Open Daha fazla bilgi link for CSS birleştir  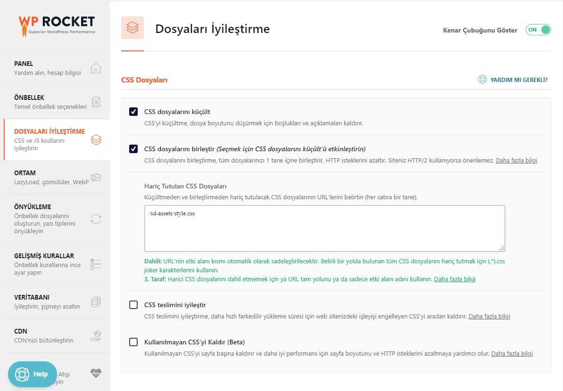pos(516,160)
